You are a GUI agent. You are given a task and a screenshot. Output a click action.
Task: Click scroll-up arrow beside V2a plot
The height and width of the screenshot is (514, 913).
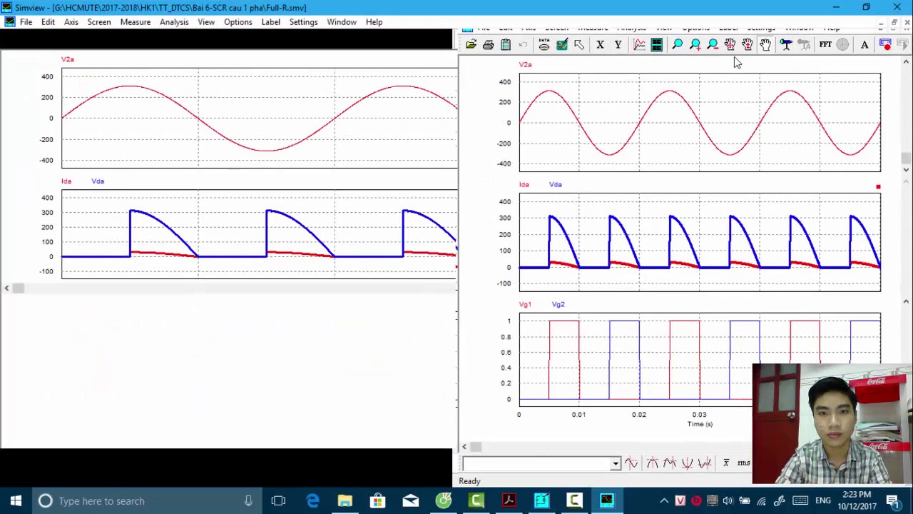click(906, 63)
